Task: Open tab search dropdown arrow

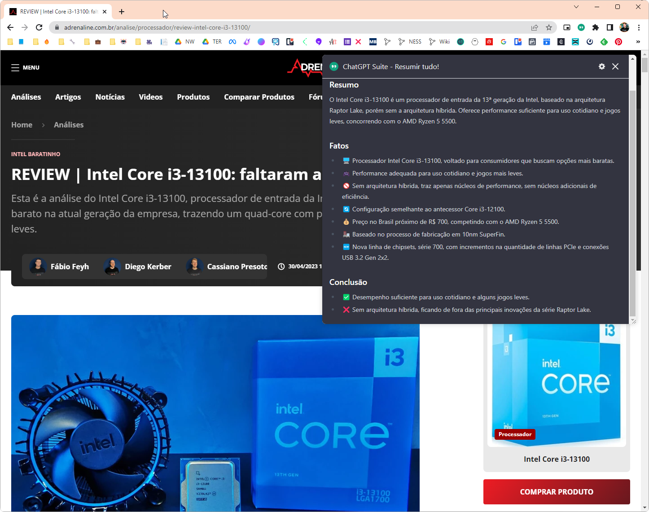Action: (576, 7)
